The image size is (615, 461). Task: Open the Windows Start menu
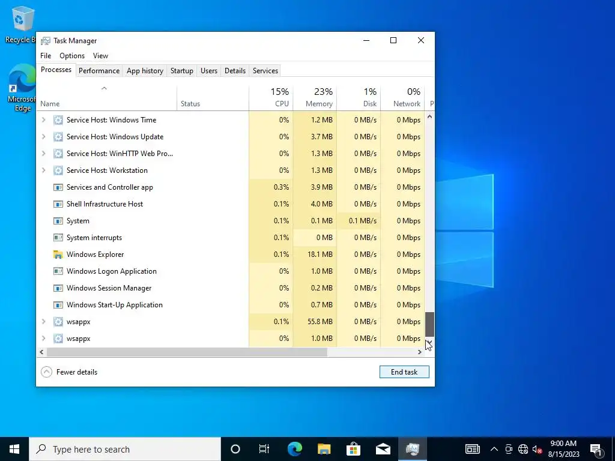click(14, 449)
